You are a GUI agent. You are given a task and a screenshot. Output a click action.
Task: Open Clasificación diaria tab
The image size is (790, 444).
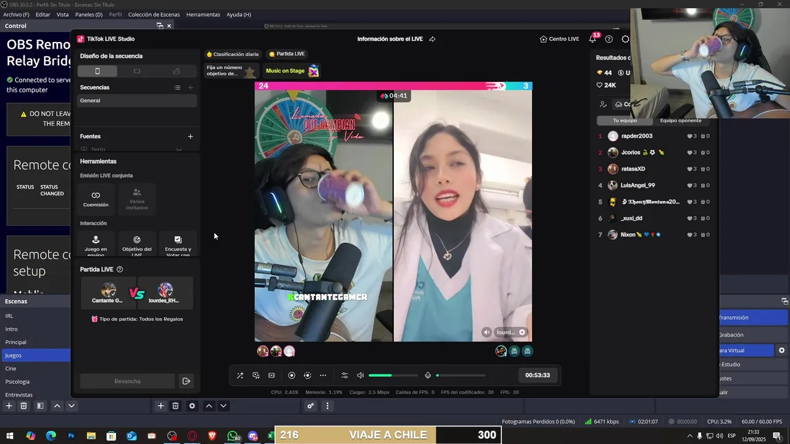click(x=233, y=54)
